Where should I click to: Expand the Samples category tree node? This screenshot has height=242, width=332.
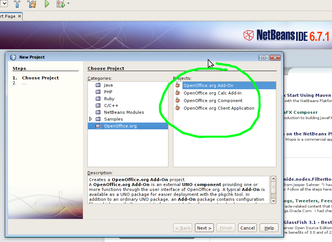pos(90,119)
